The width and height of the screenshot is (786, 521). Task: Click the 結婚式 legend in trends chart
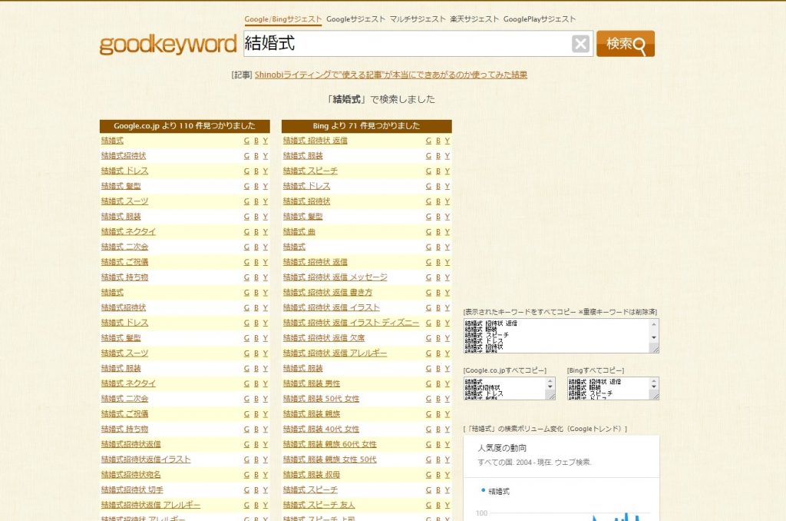(x=495, y=491)
